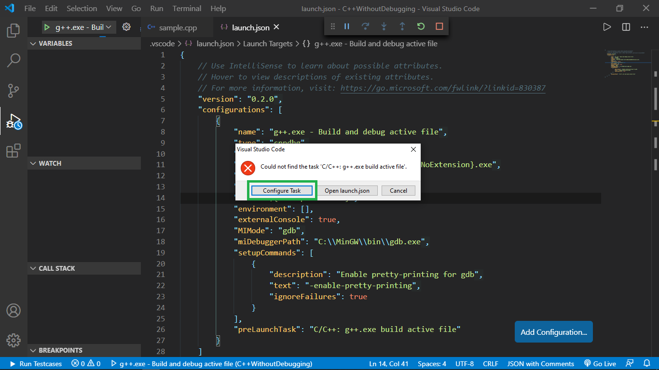
Task: Collapse the VARIABLES section
Action: 55,43
